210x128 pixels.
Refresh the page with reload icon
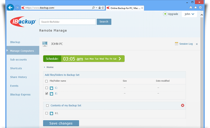click(x=103, y=8)
